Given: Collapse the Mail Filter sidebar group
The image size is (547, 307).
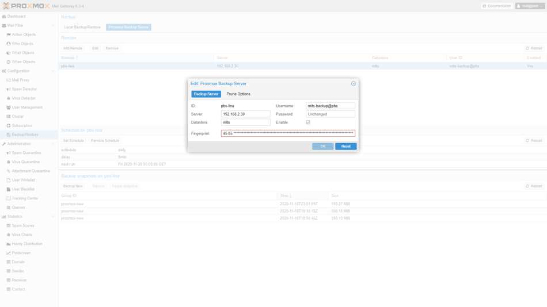Looking at the screenshot, I should [x=53, y=25].
